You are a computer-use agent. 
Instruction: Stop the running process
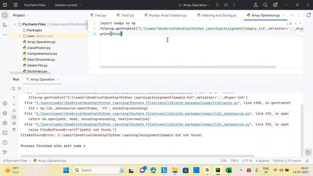pos(20,88)
